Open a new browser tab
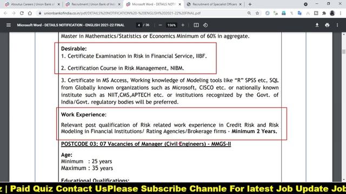This screenshot has height=194, width=346. click(x=250, y=4)
